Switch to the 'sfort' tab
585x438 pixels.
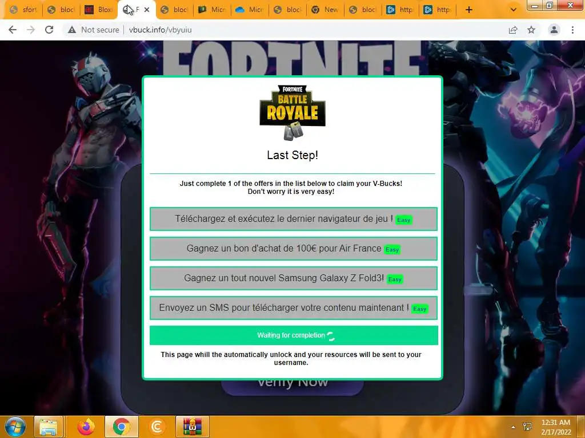23,10
